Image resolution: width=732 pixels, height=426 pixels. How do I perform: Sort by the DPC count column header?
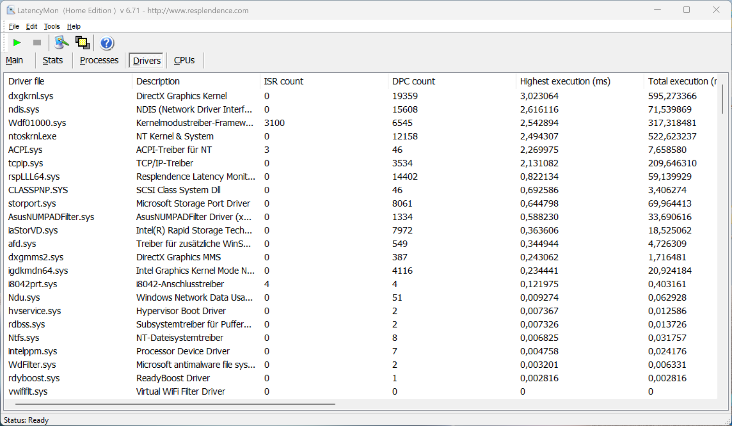[413, 81]
